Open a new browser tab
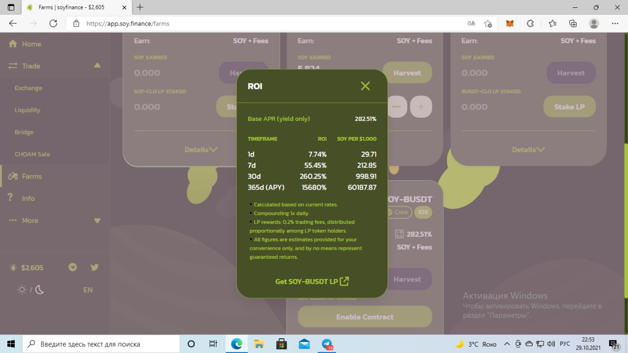 (140, 7)
